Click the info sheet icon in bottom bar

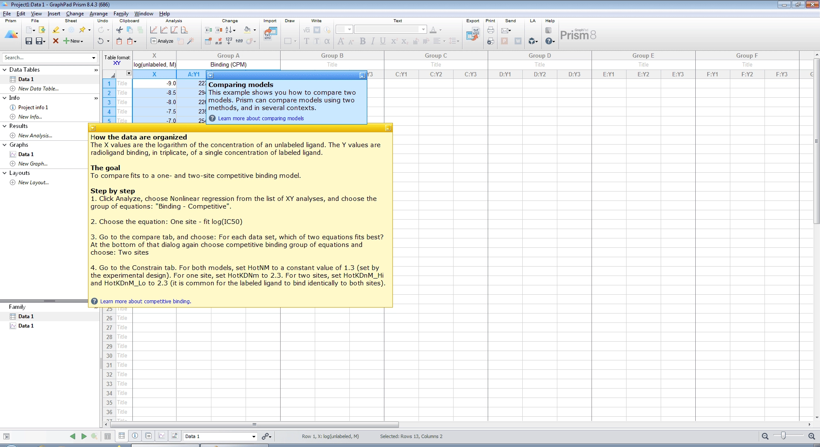pos(135,436)
